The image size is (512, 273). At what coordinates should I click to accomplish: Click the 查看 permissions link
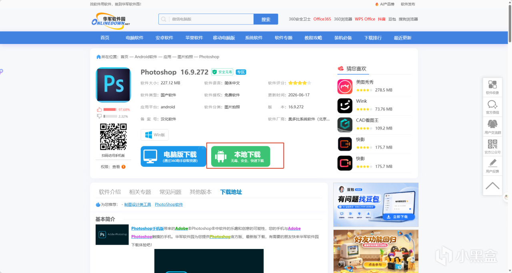click(x=116, y=167)
